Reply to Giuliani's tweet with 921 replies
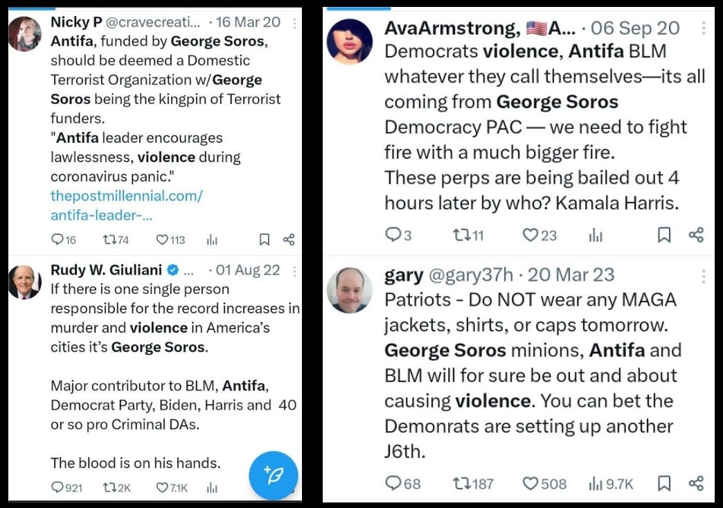 57,487
